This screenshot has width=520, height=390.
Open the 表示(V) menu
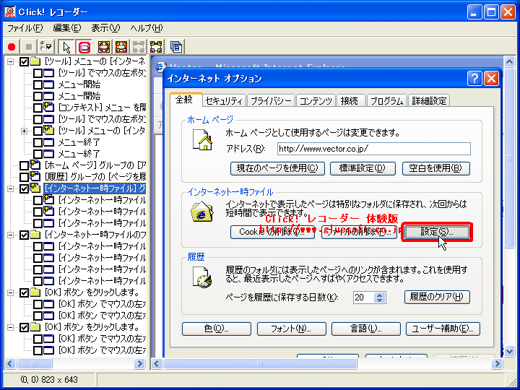[x=105, y=28]
